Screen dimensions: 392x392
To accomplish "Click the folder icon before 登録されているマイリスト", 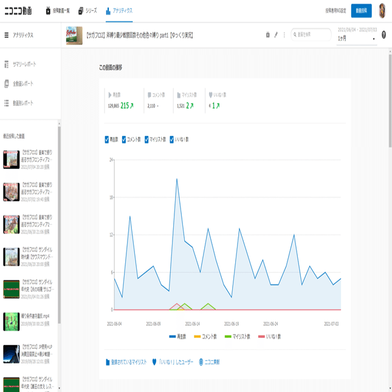I will 108,362.
